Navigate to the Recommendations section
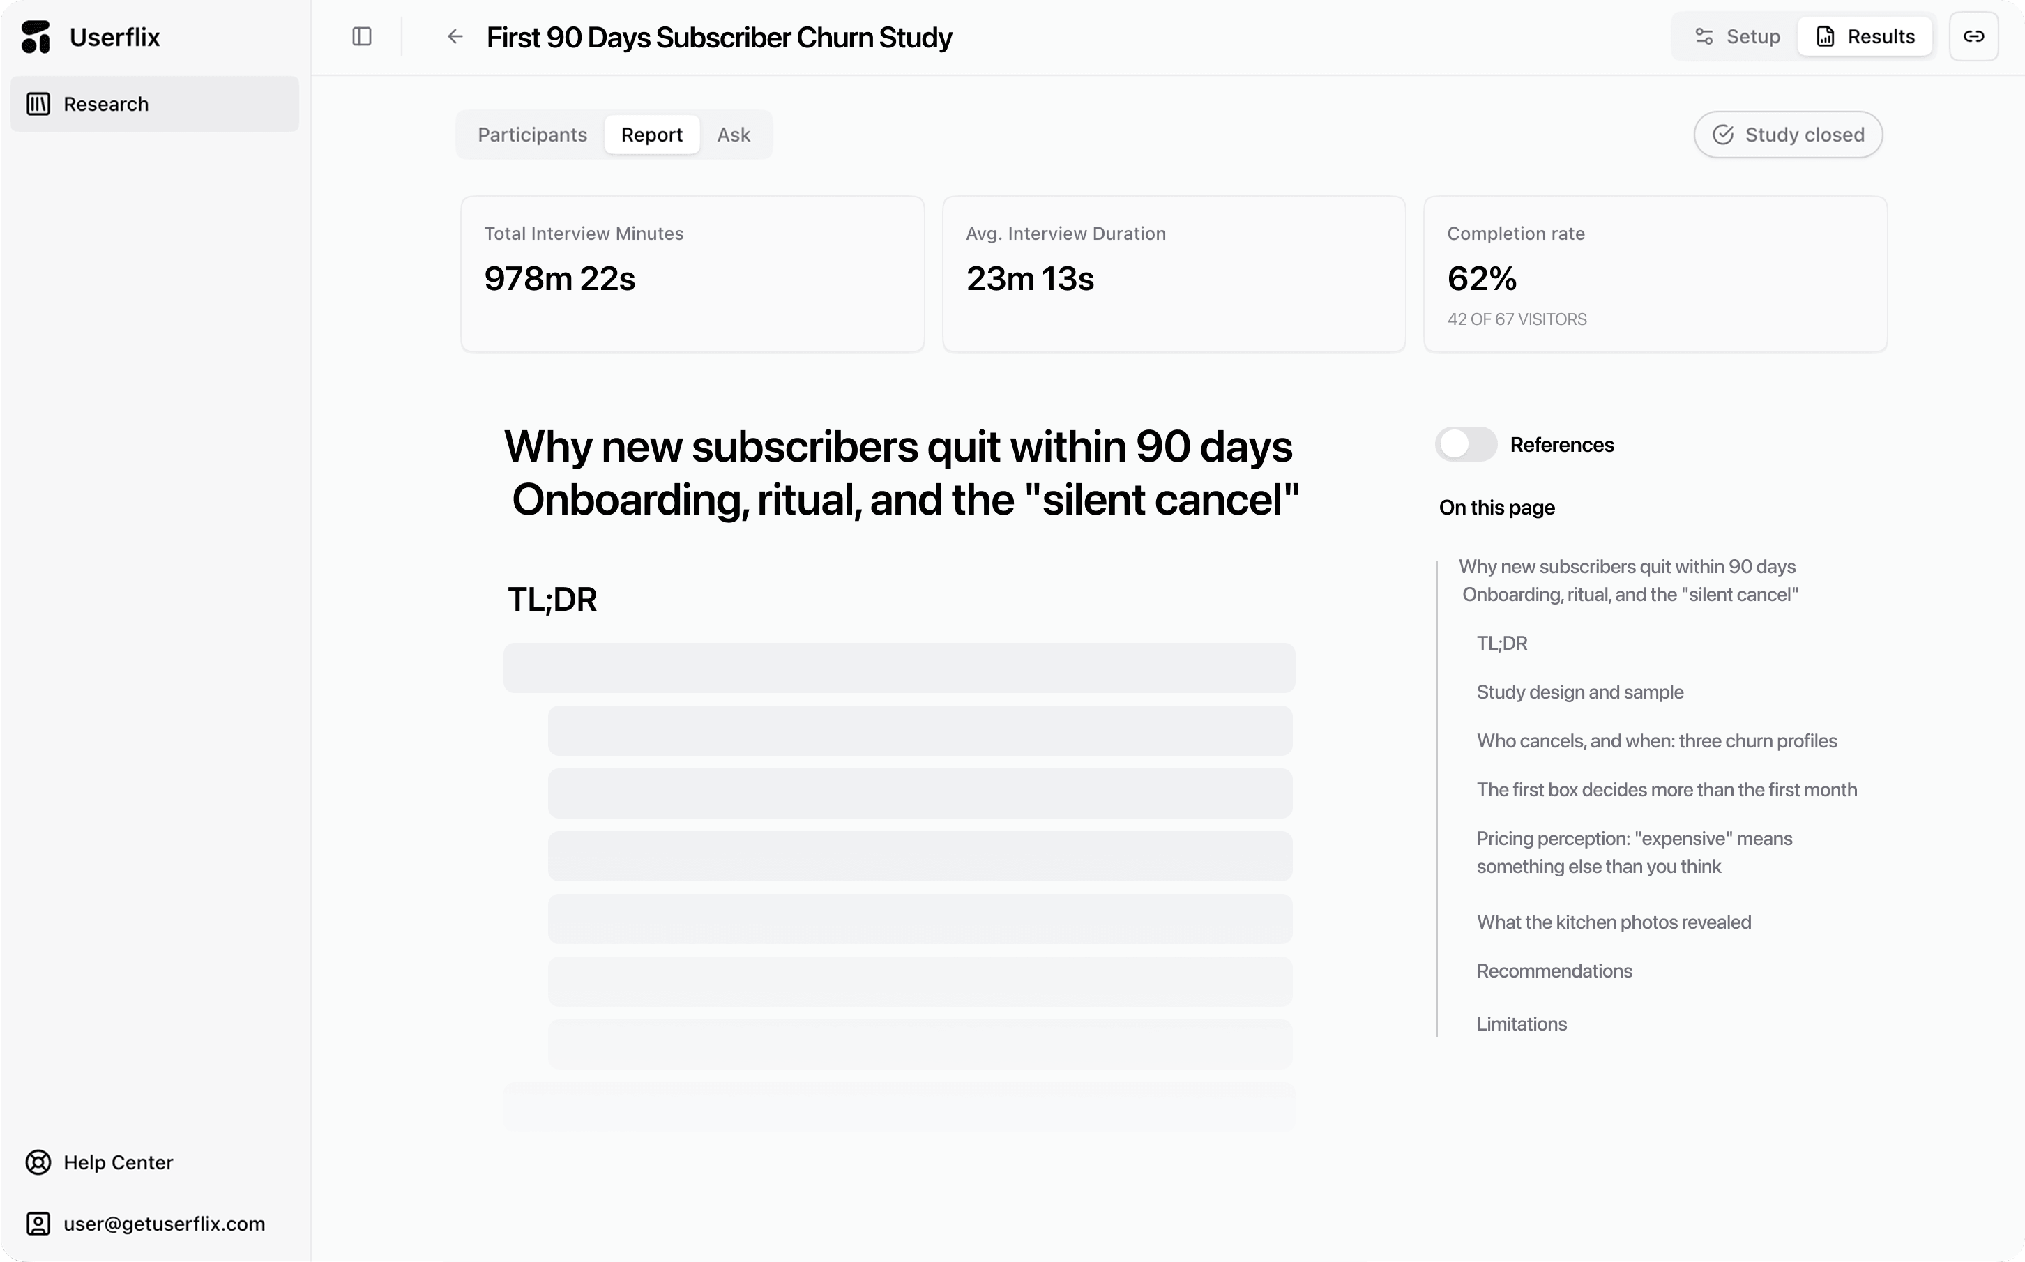 (1554, 971)
